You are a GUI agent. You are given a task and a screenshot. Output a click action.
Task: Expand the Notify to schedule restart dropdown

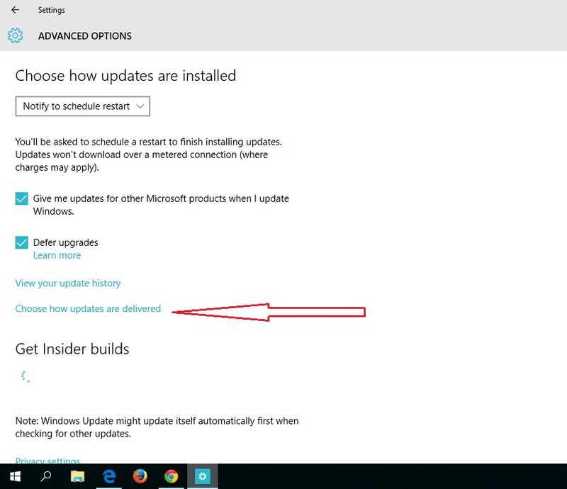coord(83,106)
